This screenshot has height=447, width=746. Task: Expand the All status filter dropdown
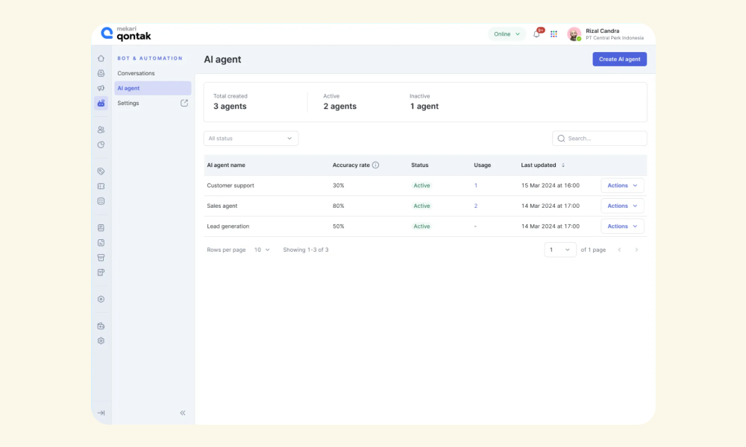click(251, 139)
